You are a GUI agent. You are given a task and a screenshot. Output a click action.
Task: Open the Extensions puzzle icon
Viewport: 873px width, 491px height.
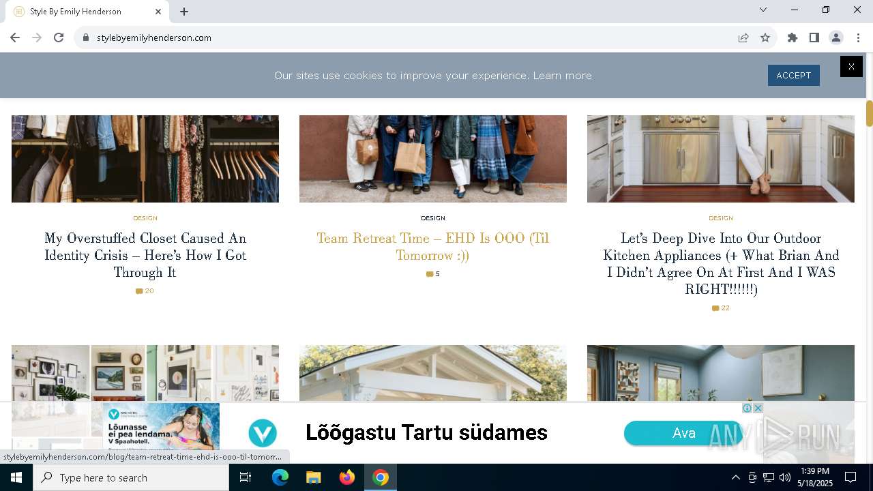click(793, 38)
